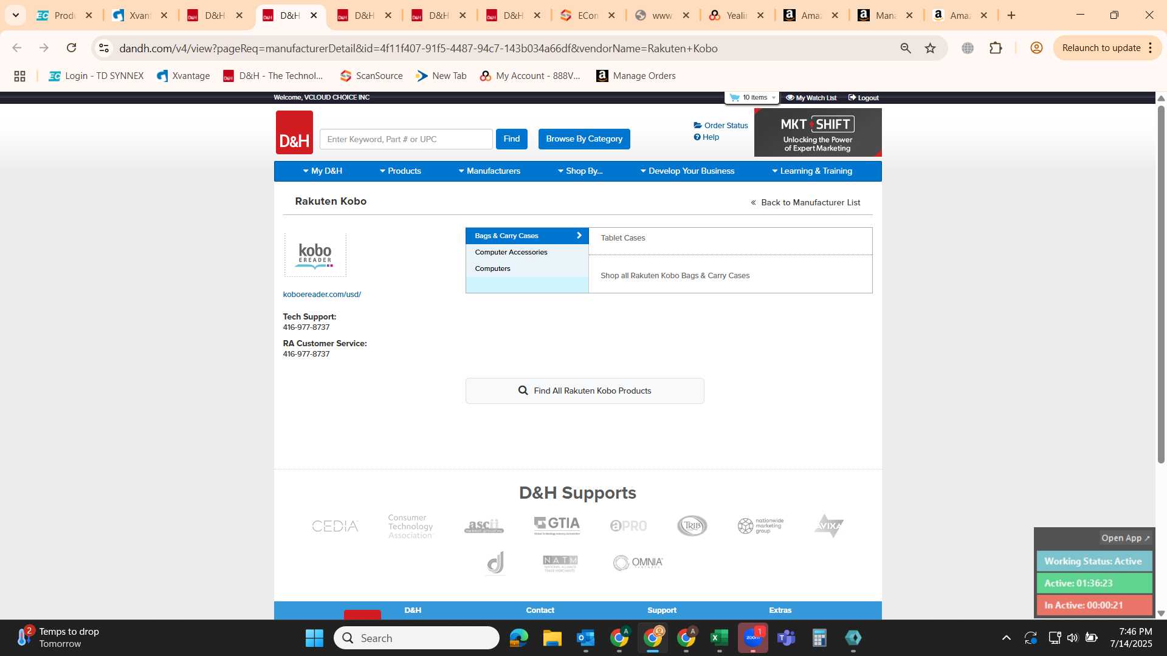Expand Develop Your Business menu
The height and width of the screenshot is (656, 1167).
pyautogui.click(x=687, y=171)
